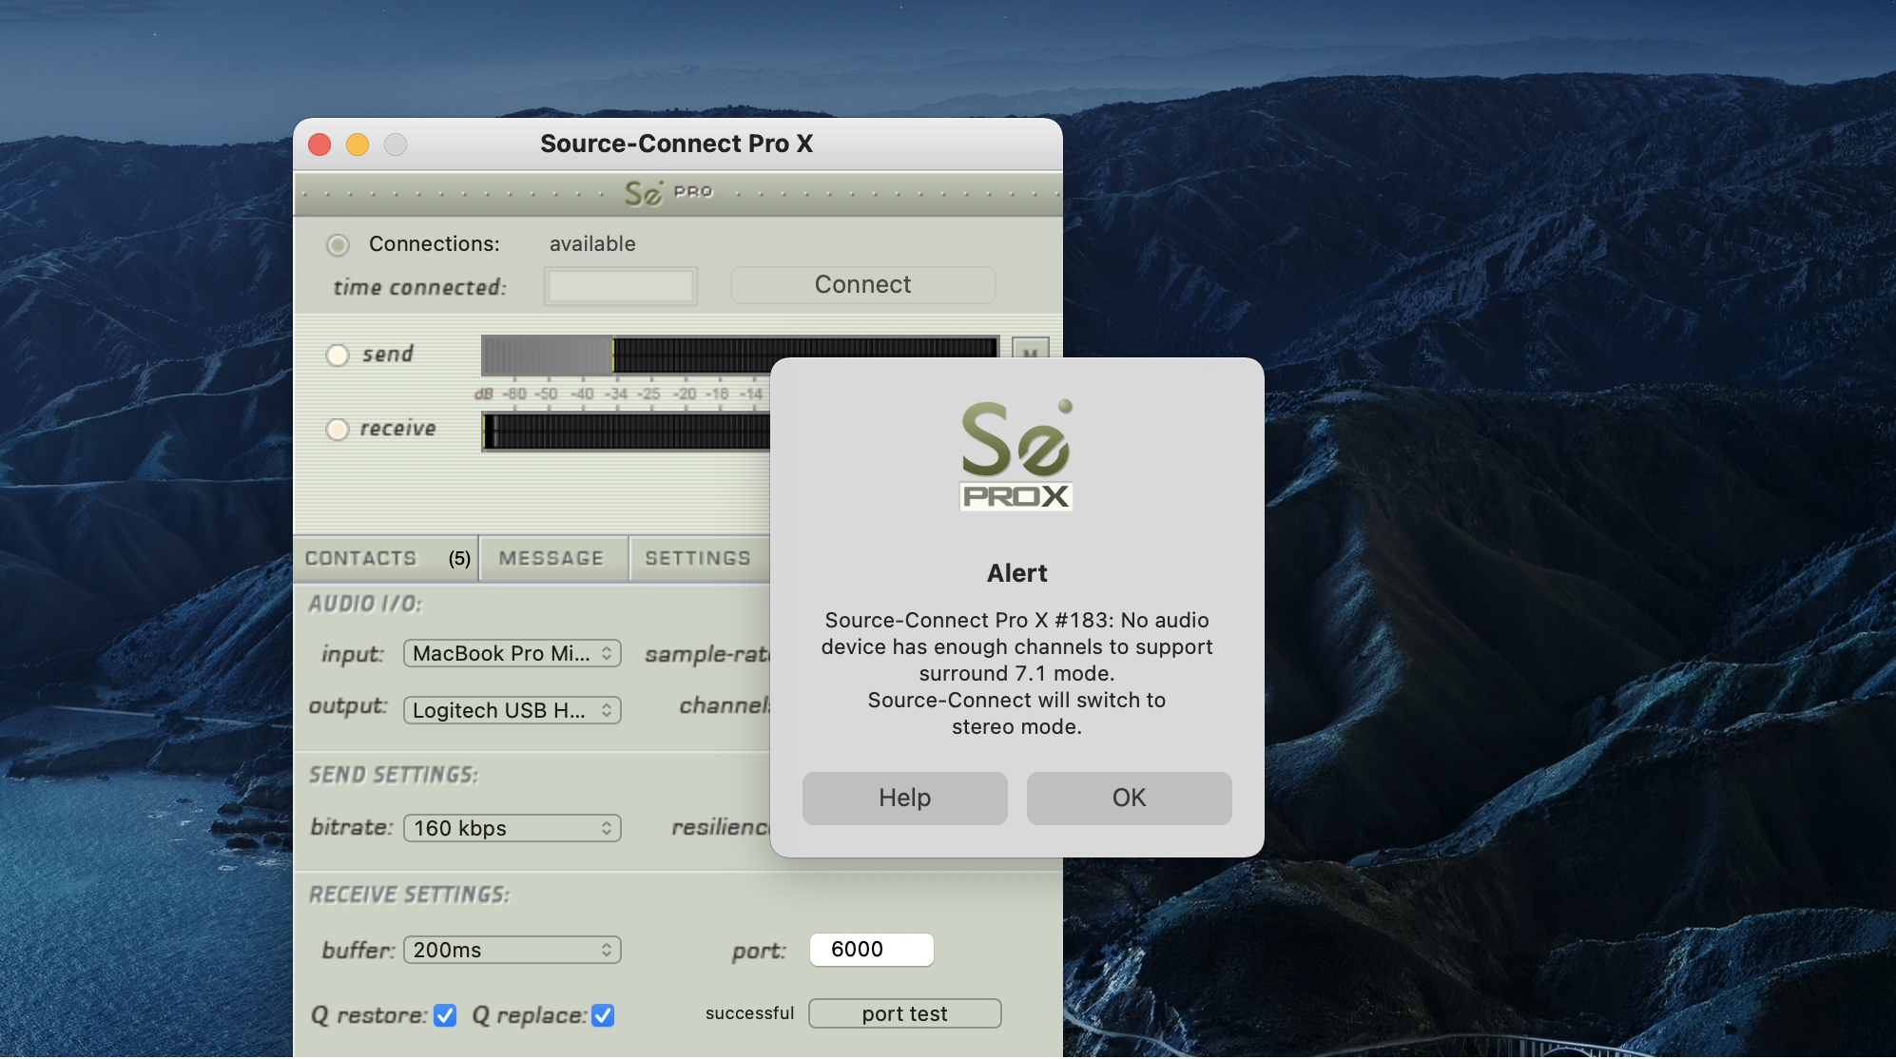Click Help in the Alert dialog
This screenshot has height=1059, width=1896.
coord(904,798)
